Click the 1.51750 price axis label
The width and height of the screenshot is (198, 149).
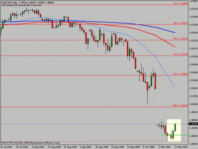[194, 96]
